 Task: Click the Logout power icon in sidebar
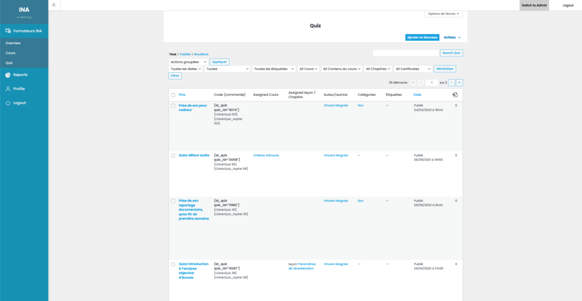[8, 103]
